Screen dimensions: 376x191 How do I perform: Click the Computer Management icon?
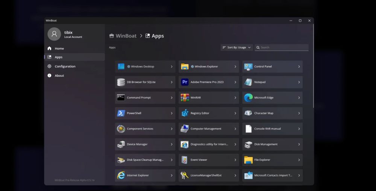pyautogui.click(x=185, y=129)
